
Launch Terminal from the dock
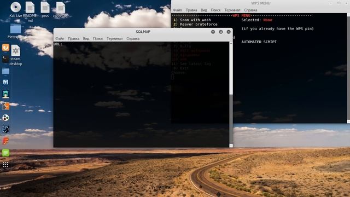click(5, 59)
